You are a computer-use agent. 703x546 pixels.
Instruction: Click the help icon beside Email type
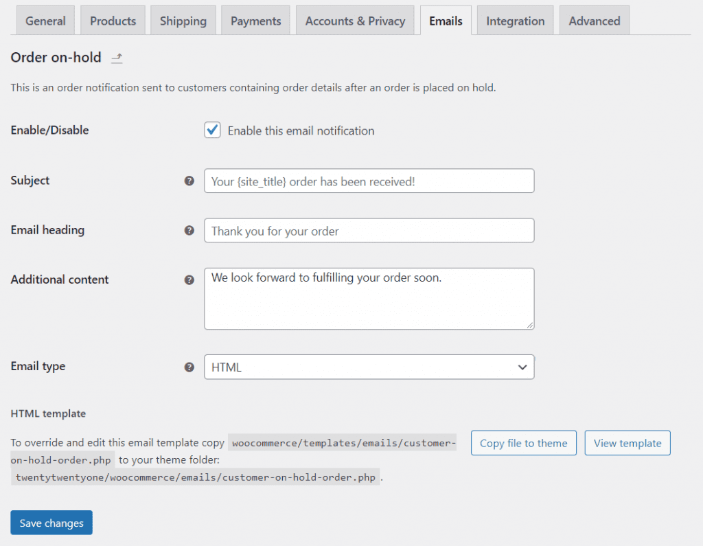[x=189, y=367]
